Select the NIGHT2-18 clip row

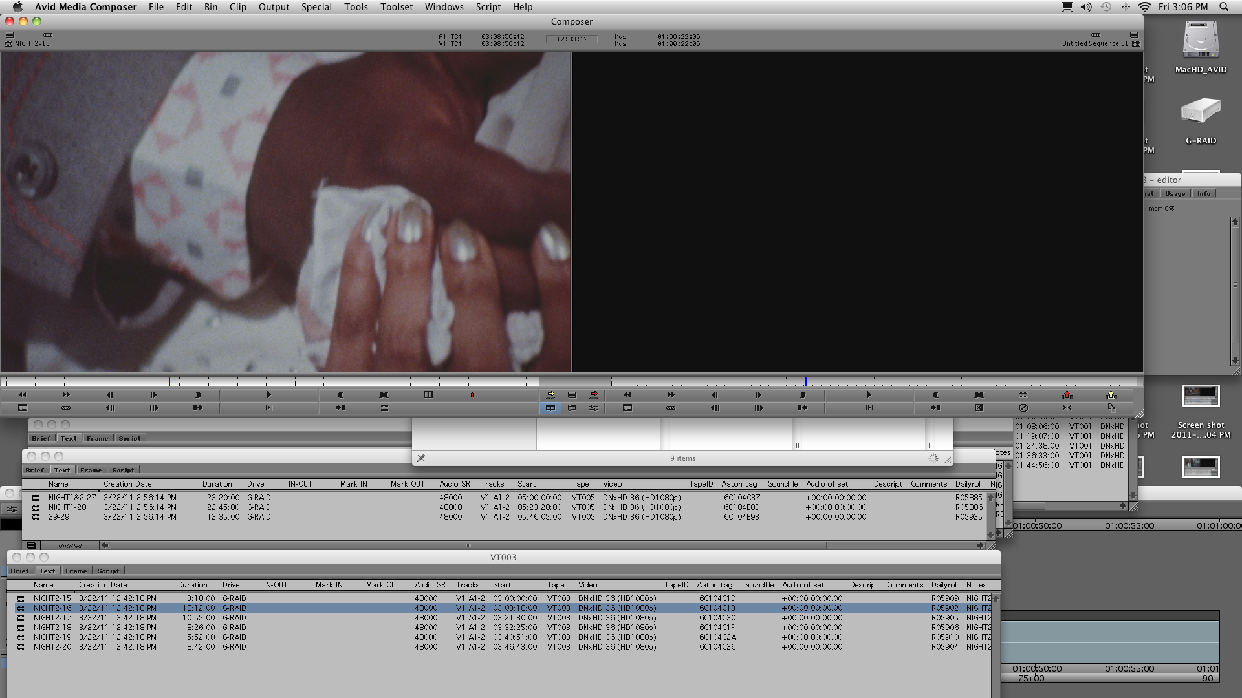point(52,628)
